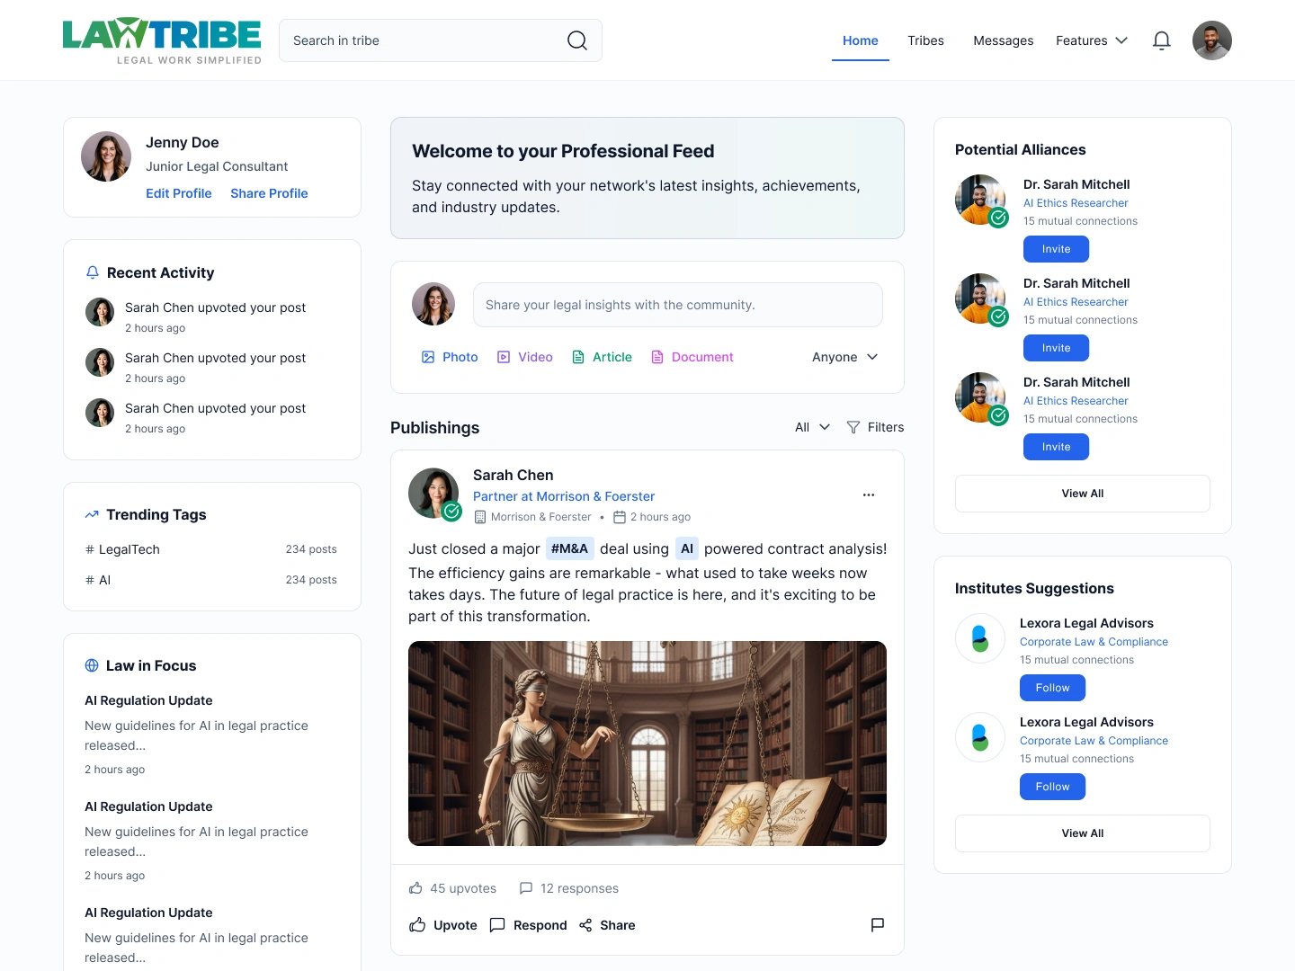1295x971 pixels.
Task: Open the Anyone audience dropdown
Action: (x=845, y=357)
